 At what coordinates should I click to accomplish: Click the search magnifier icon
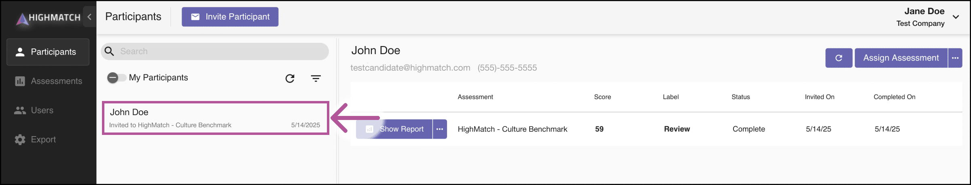tap(109, 51)
